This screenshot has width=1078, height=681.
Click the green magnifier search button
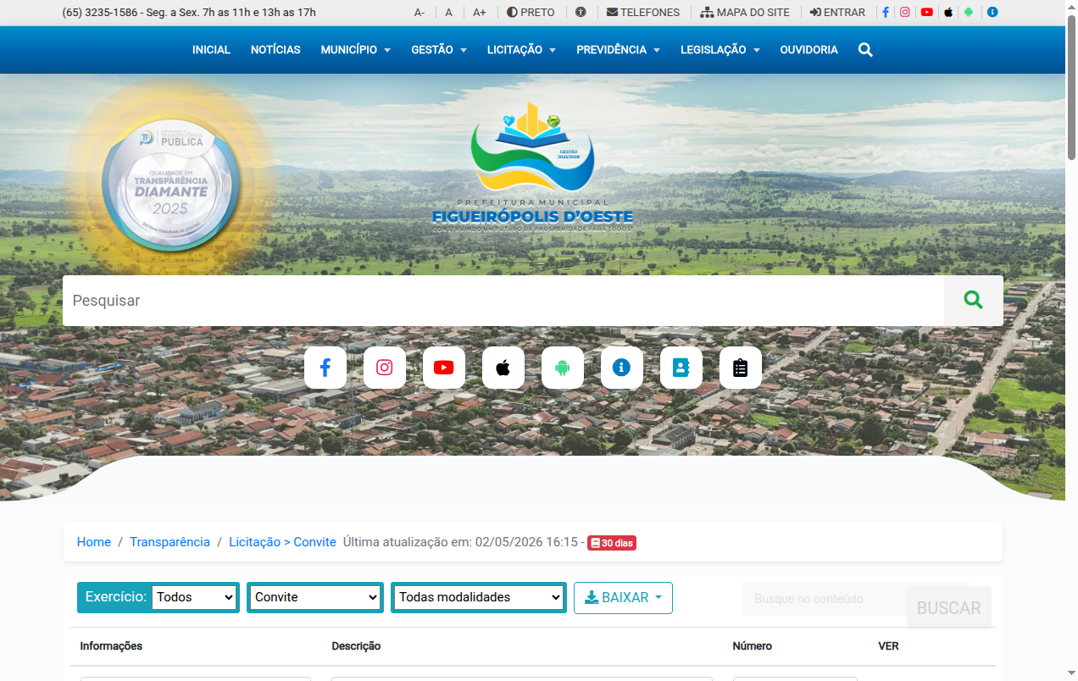974,301
